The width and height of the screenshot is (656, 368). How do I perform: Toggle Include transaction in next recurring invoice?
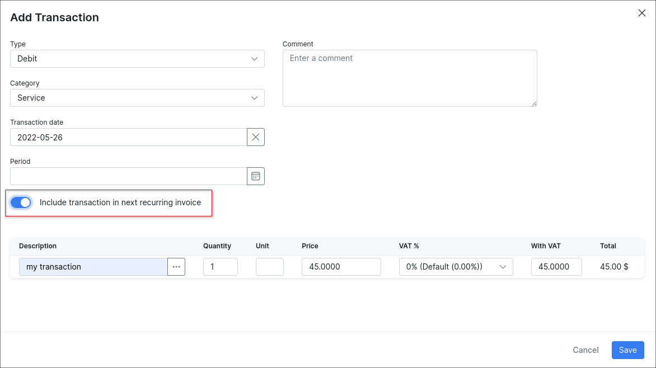(21, 202)
